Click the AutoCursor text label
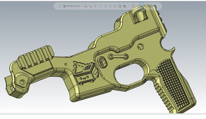This screenshot has width=206, height=119. (x=73, y=6)
